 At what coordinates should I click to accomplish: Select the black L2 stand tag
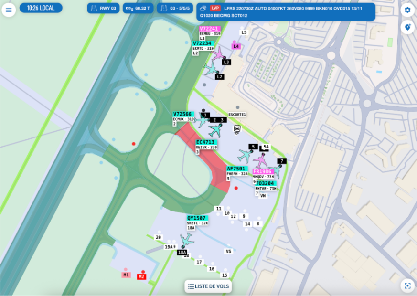coord(219,77)
